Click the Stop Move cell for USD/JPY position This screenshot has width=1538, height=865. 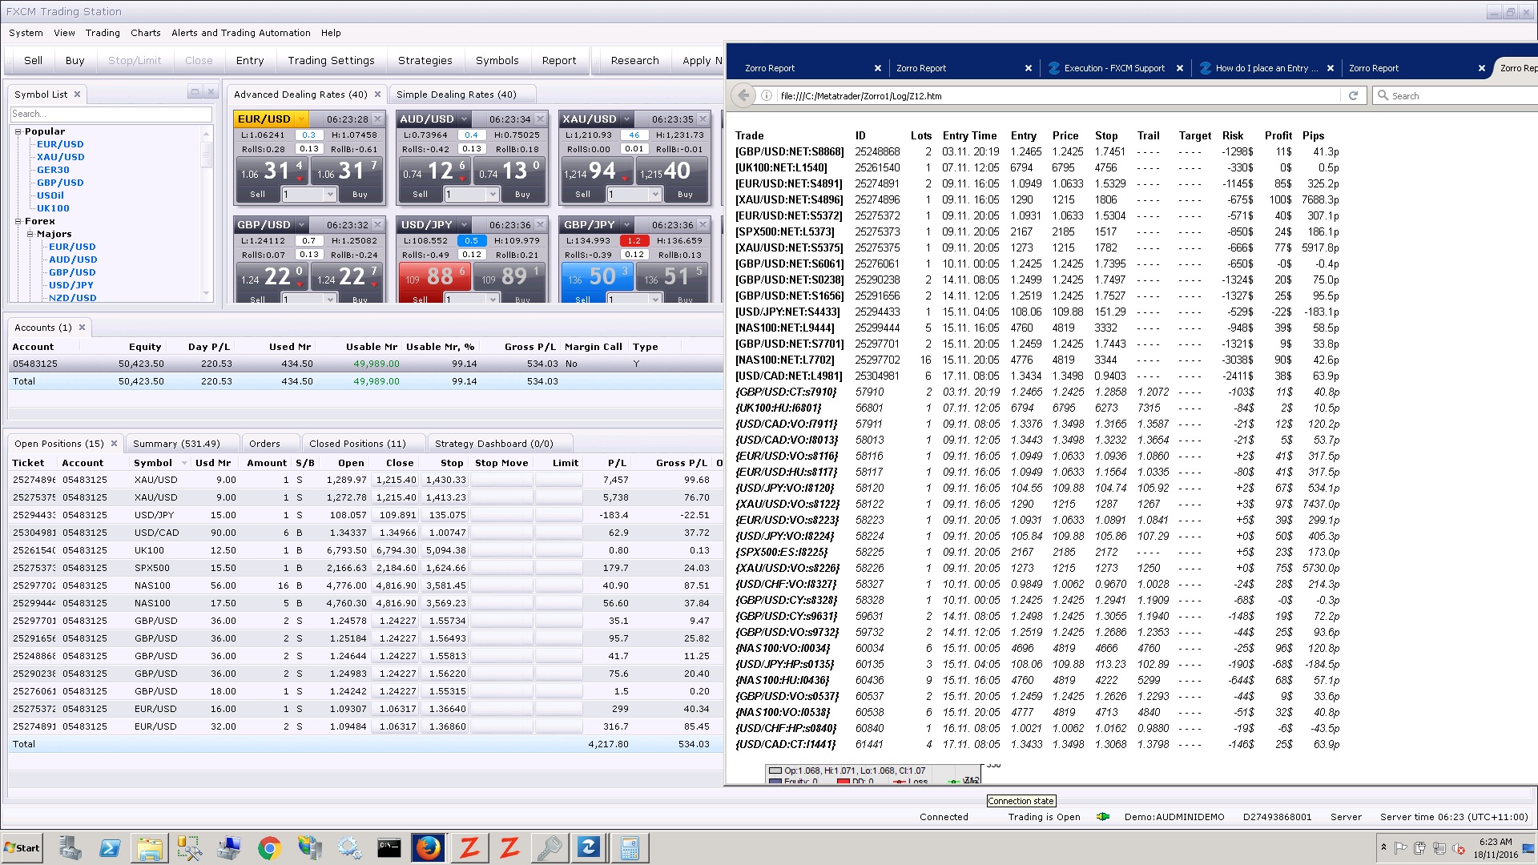[501, 515]
